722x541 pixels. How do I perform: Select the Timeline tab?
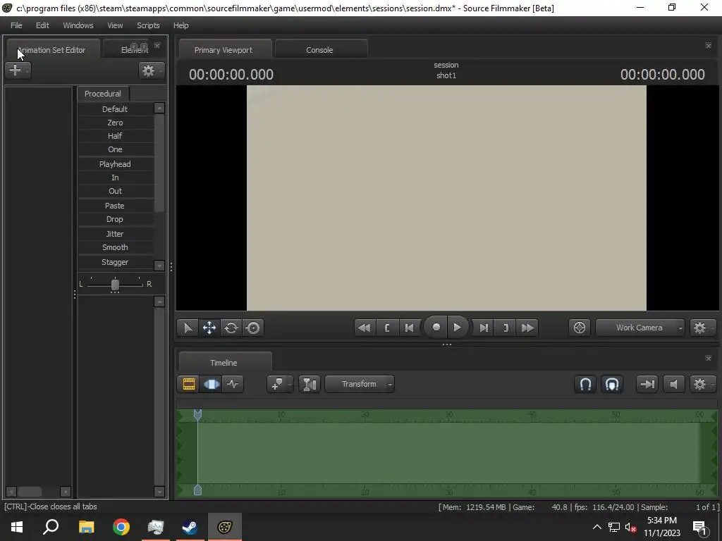[224, 363]
